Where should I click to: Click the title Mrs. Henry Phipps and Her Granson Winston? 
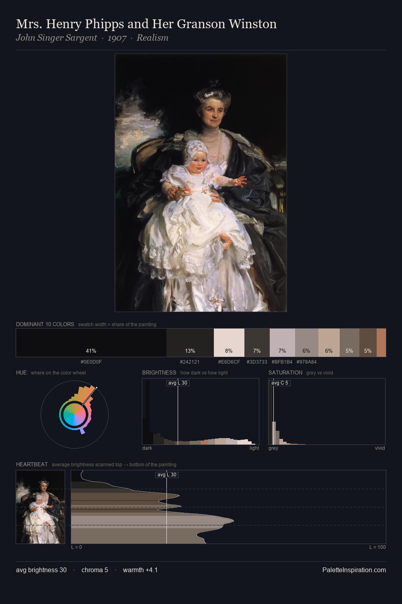pos(146,24)
